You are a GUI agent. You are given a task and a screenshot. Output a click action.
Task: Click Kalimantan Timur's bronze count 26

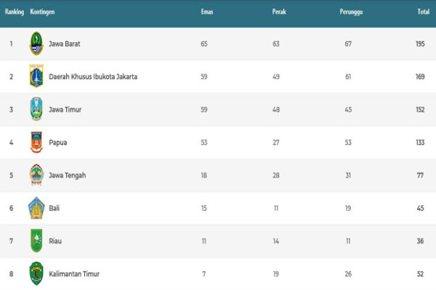click(x=348, y=274)
